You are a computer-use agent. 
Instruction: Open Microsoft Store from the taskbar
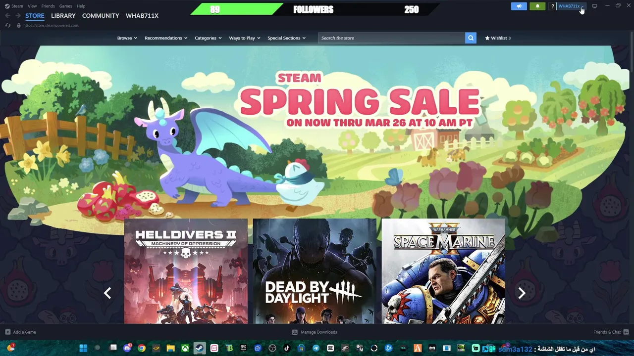point(301,348)
